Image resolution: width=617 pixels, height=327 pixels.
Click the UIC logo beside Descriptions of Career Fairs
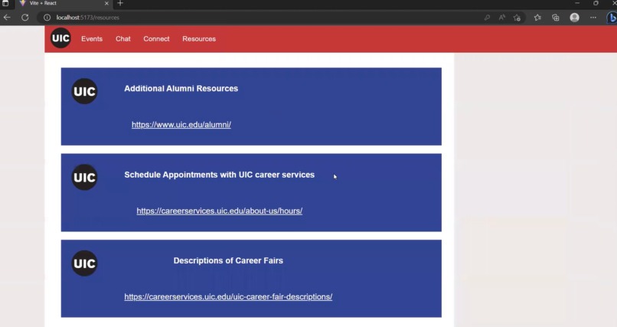(84, 263)
